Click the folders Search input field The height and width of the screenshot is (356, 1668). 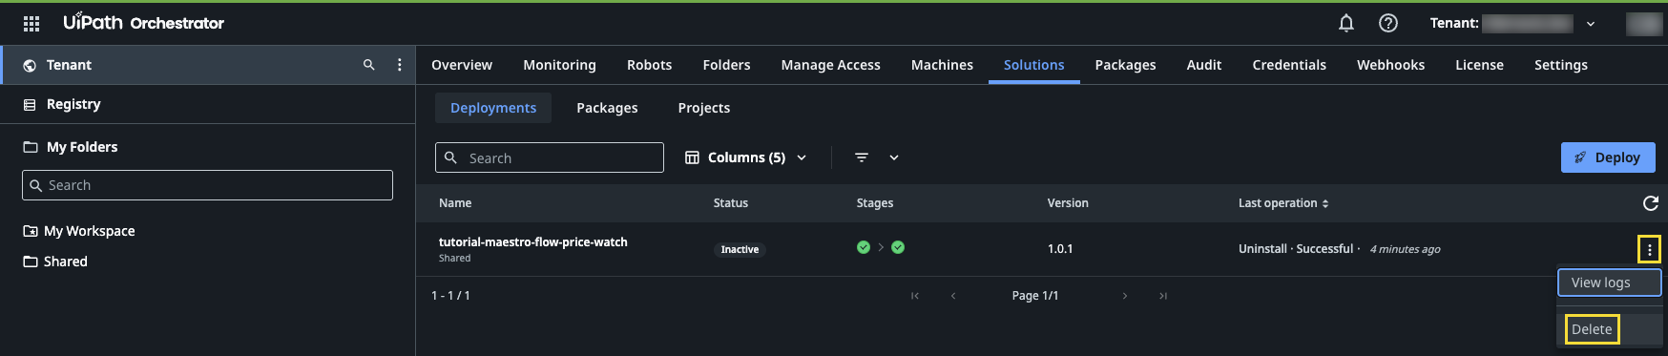pos(207,185)
